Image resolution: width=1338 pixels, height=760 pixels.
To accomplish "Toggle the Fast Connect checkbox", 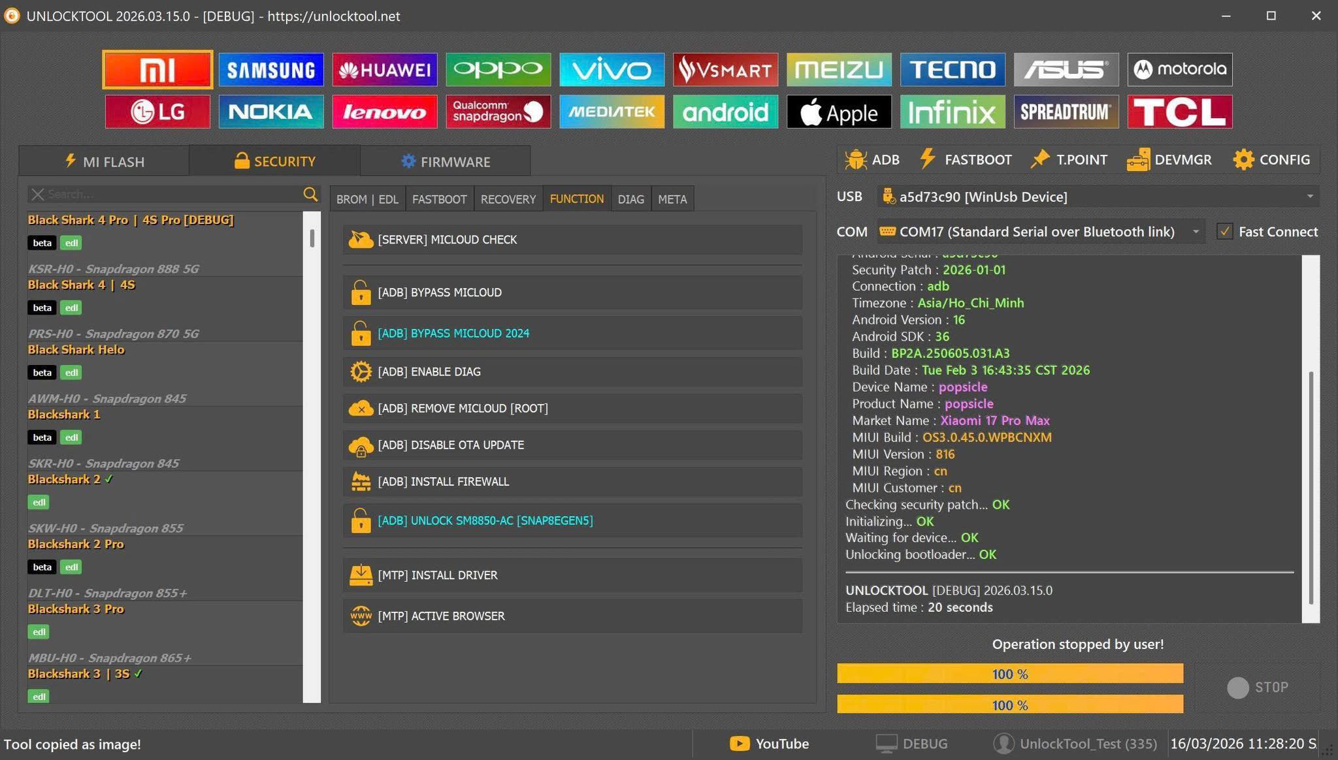I will (x=1224, y=232).
